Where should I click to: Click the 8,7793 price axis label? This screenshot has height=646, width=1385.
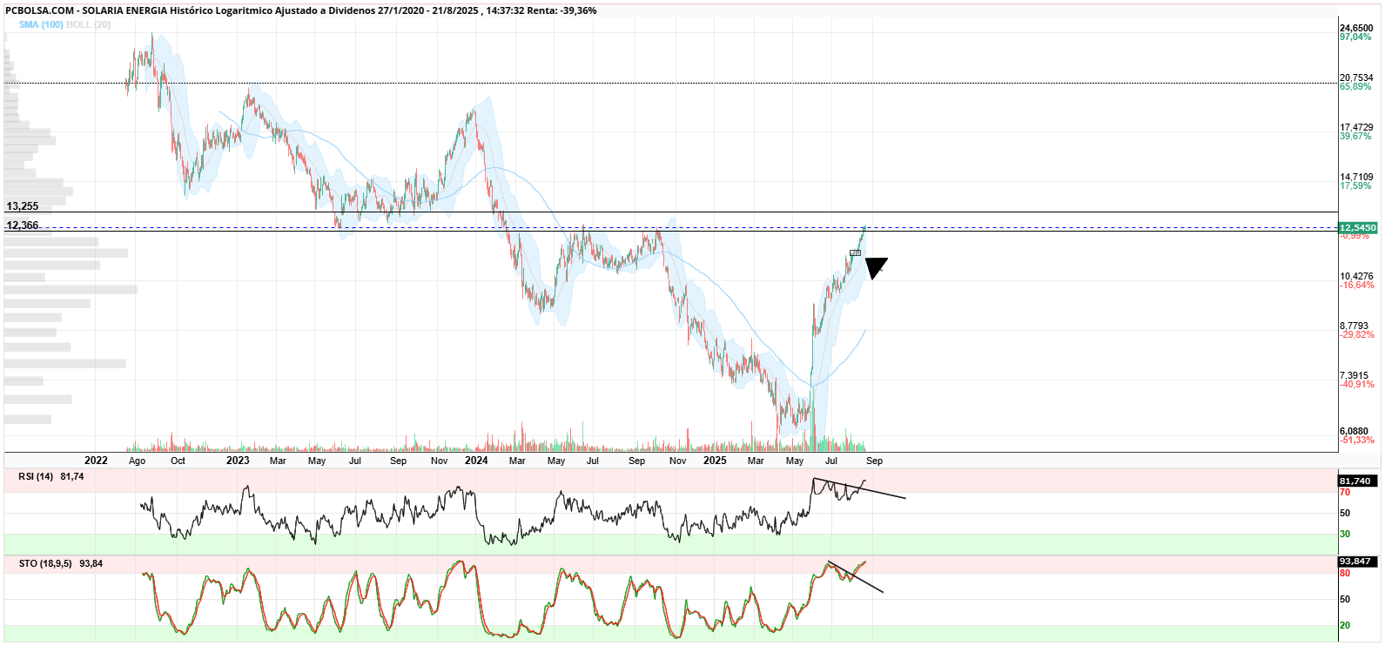point(1354,326)
